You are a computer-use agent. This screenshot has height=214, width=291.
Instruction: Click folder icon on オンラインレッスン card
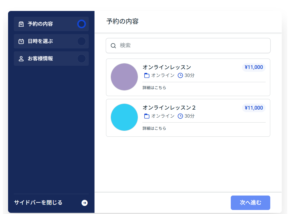[147, 76]
